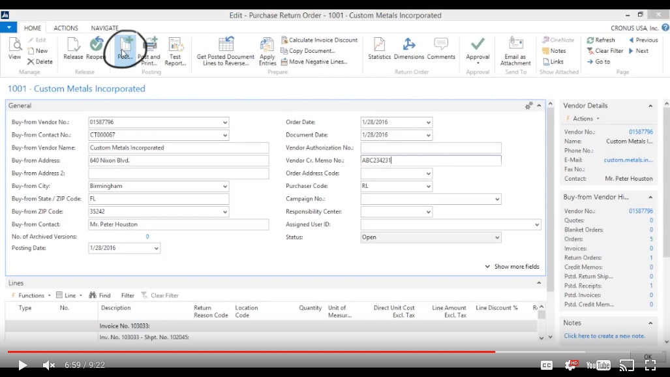
Task: Calculate Invoice Discount
Action: point(319,40)
